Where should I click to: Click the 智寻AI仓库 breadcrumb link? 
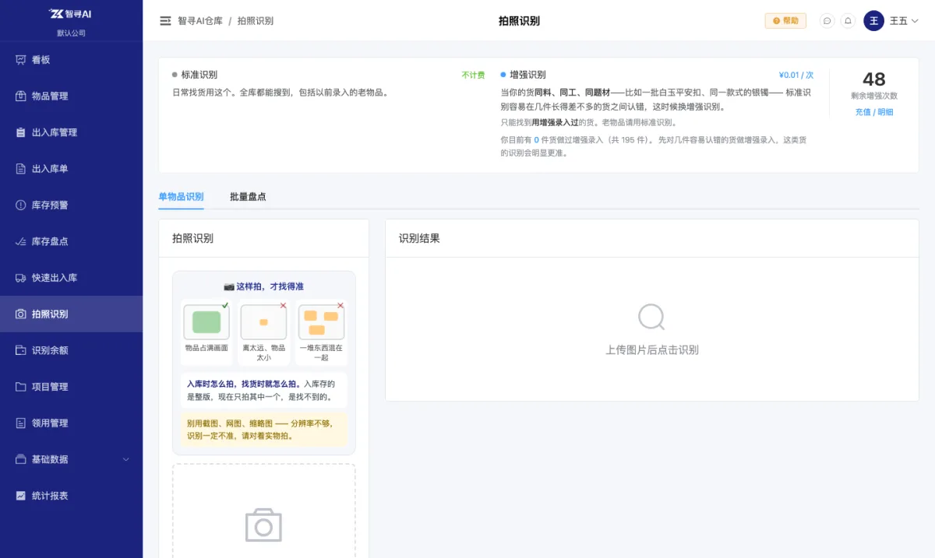click(200, 21)
